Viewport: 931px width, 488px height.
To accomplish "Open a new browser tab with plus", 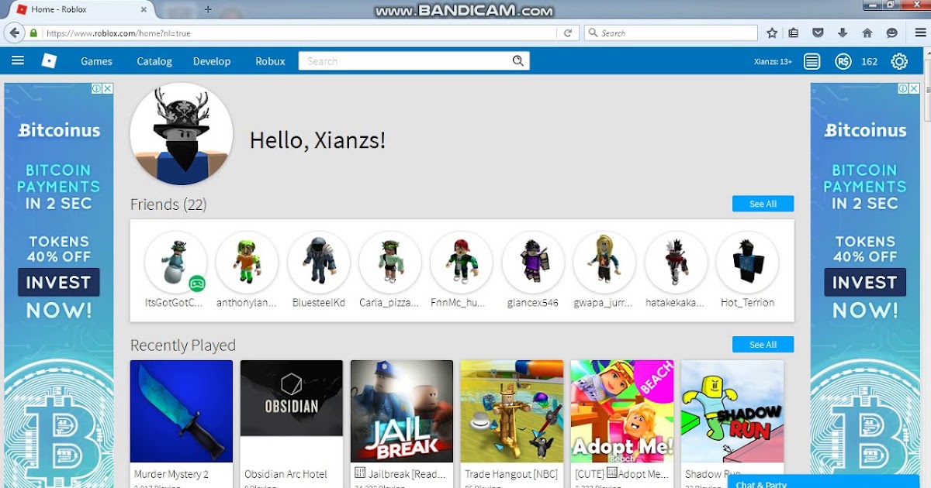I will click(x=208, y=9).
